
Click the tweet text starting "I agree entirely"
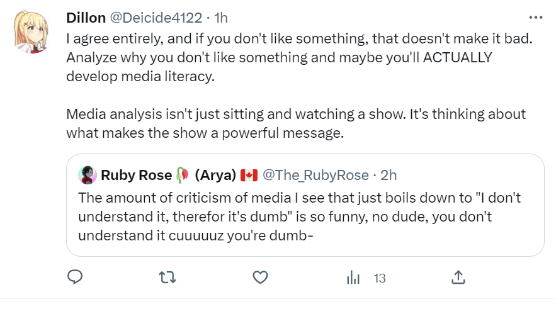coord(299,57)
